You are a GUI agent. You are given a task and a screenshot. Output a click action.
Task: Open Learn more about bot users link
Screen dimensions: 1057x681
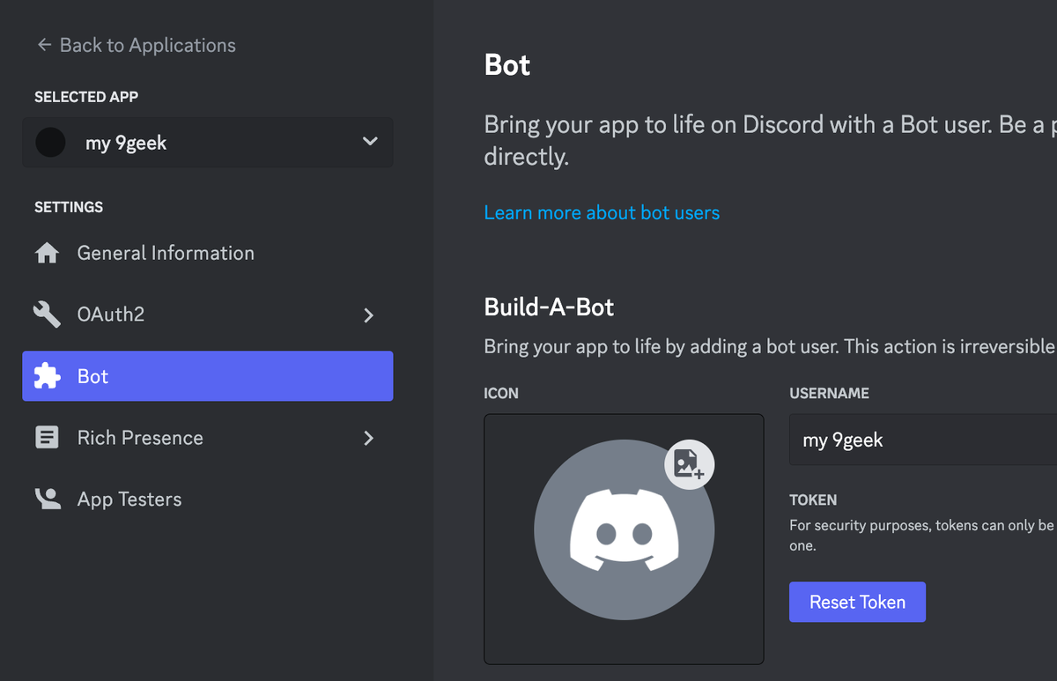[x=602, y=212]
